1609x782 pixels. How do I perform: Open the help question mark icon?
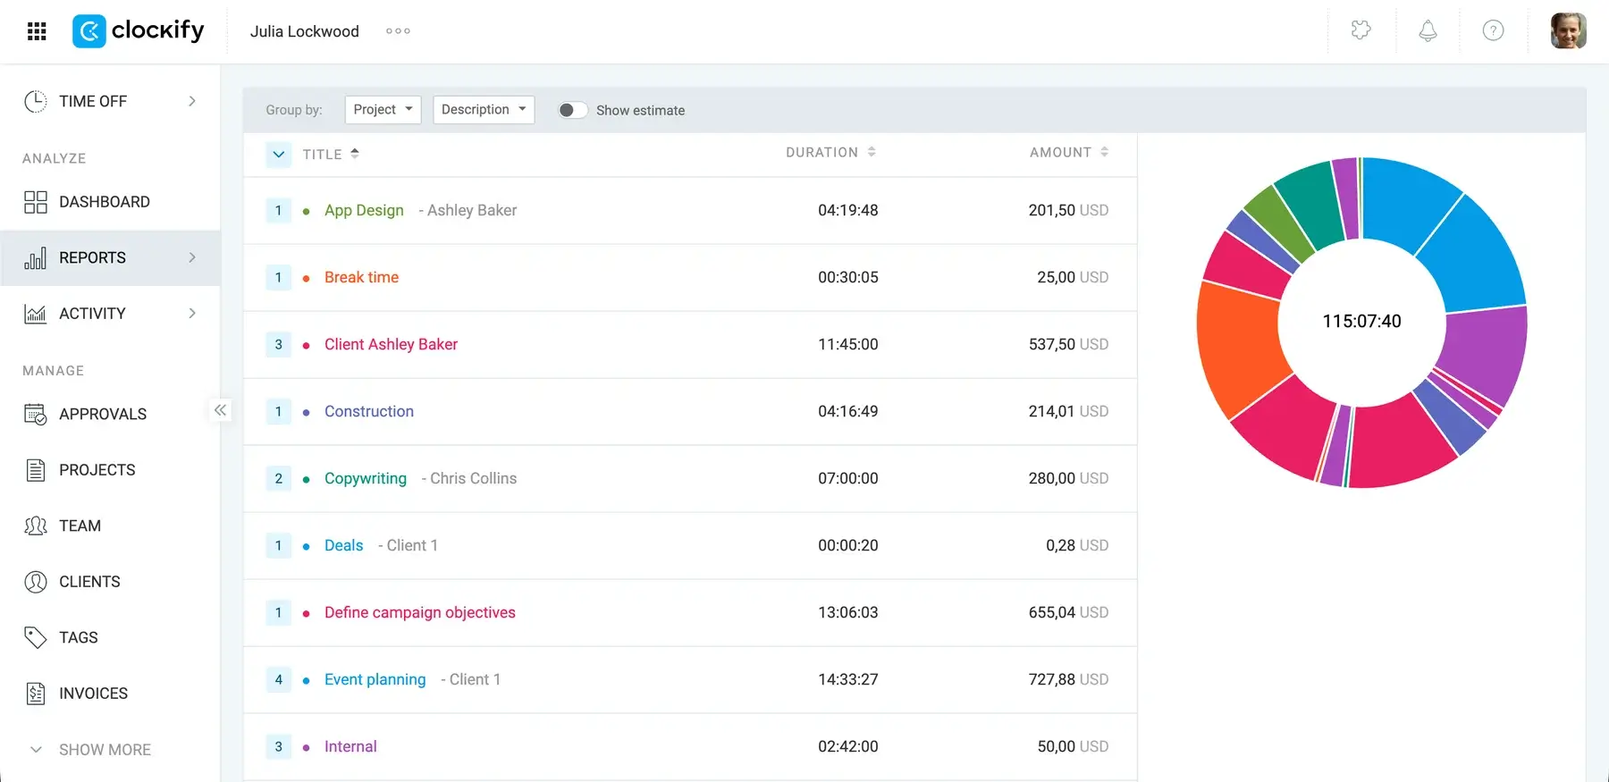coord(1493,30)
